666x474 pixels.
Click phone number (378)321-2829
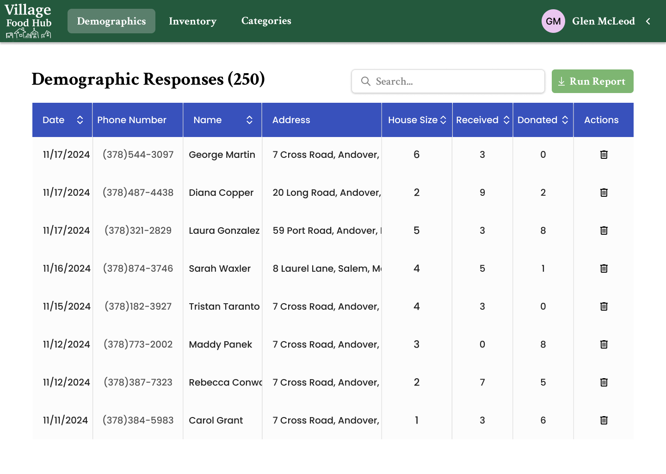(138, 231)
